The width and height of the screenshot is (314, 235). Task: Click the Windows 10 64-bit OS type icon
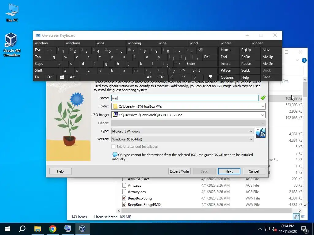261,133
